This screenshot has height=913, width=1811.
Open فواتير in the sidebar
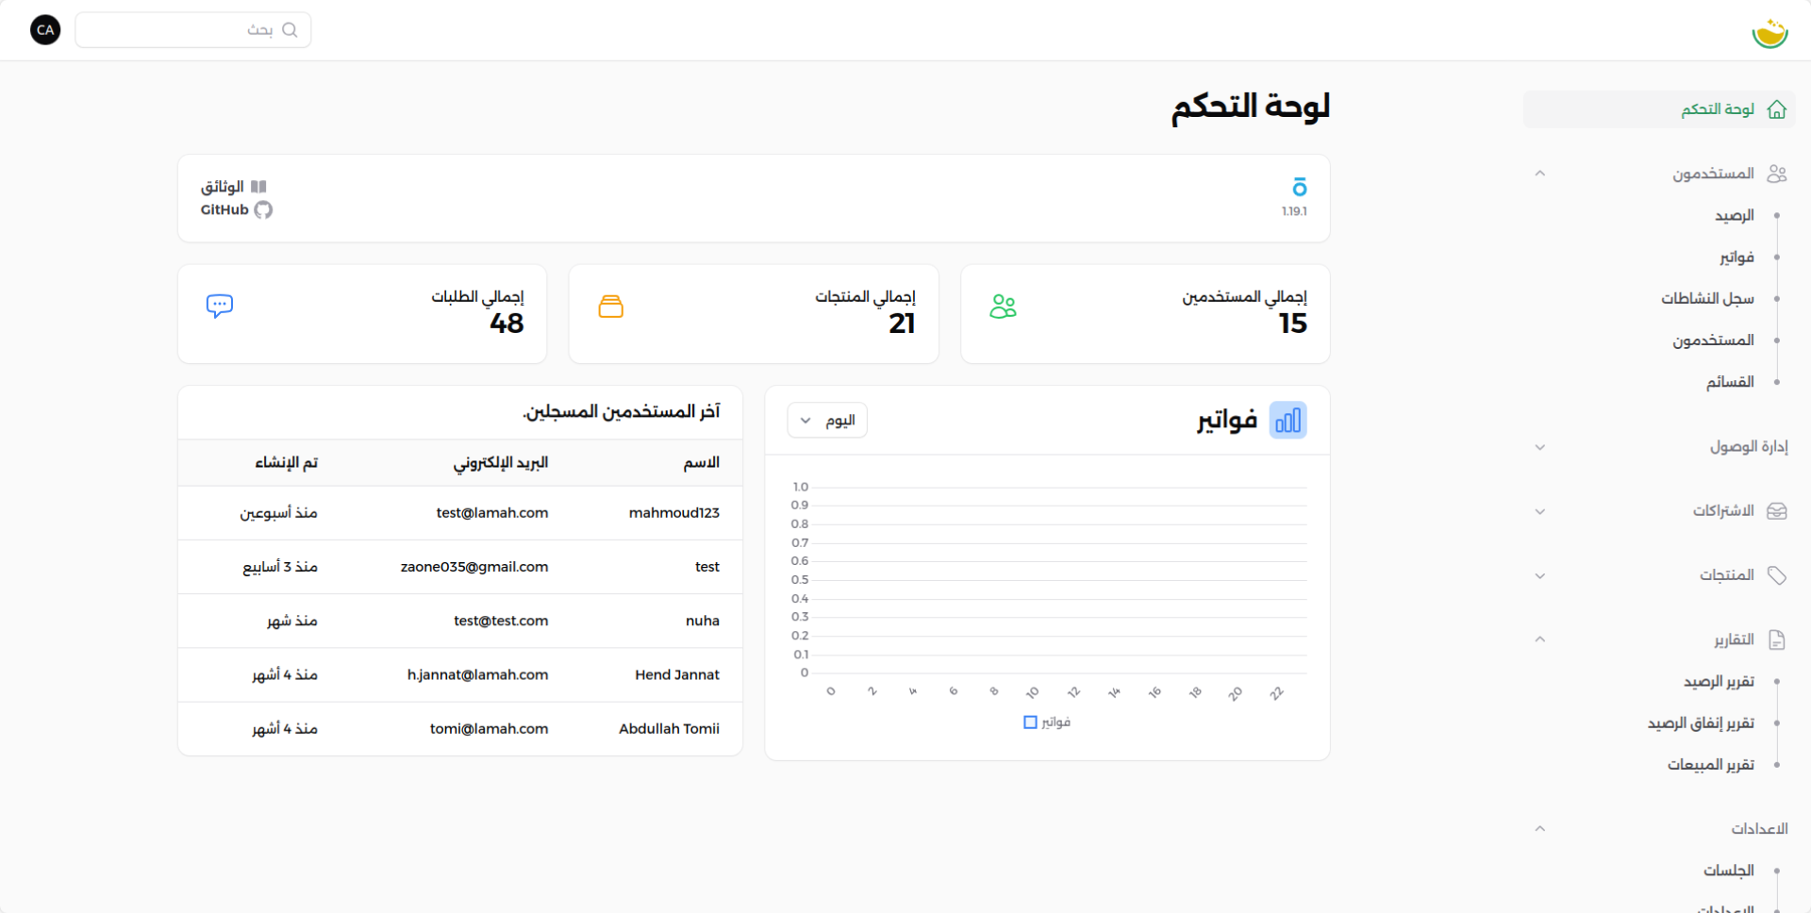[x=1736, y=257]
